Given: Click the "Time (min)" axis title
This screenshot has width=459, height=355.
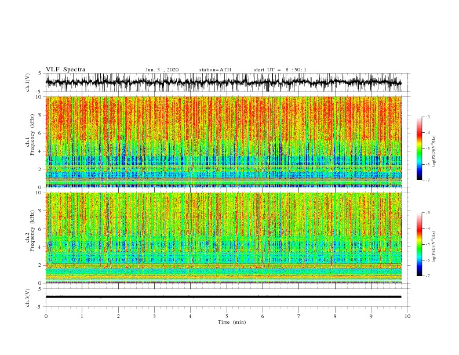Looking at the screenshot, I should point(232,322).
